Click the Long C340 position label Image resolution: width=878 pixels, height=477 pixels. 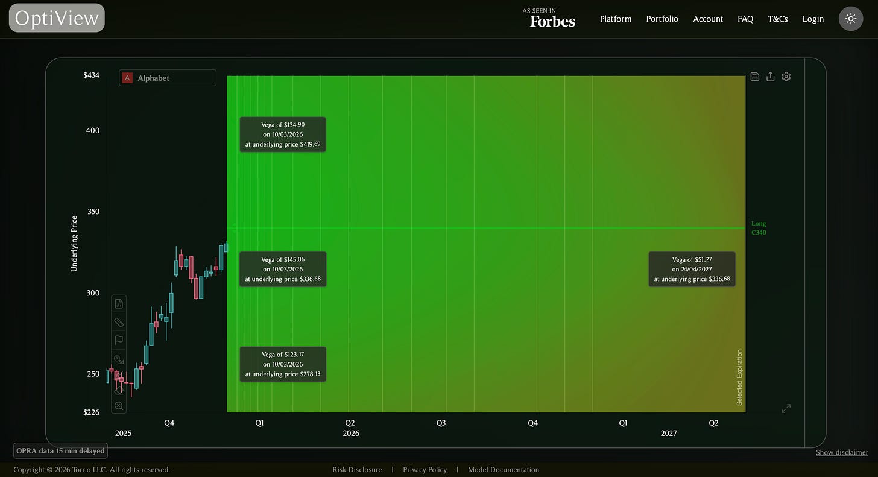click(759, 228)
